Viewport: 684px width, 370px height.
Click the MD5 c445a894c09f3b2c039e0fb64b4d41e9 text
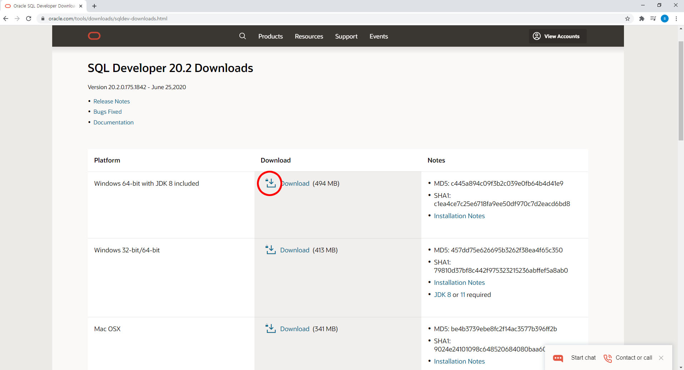point(499,184)
